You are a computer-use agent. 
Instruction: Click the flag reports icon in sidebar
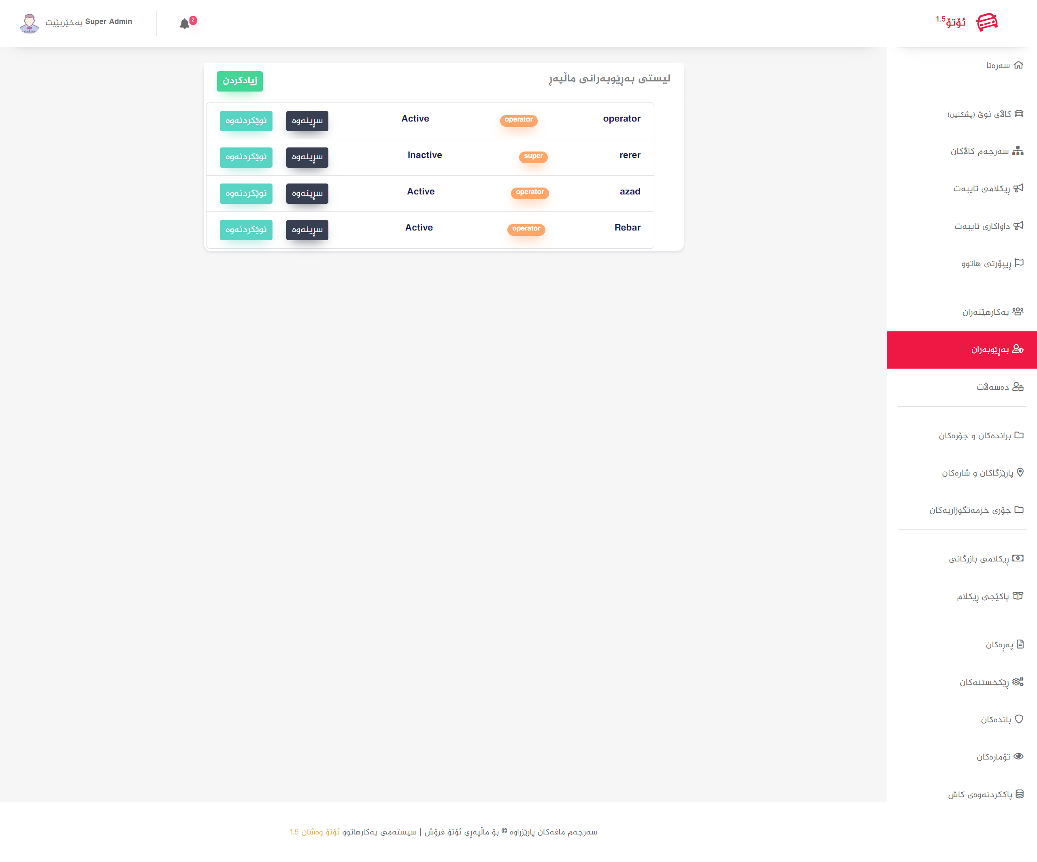pyautogui.click(x=1019, y=263)
